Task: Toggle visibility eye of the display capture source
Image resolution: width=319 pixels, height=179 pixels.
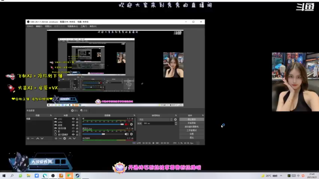Action: coord(73,134)
